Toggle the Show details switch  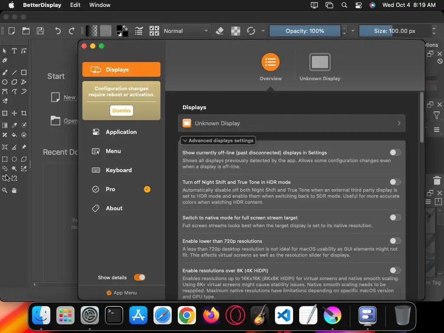point(140,277)
